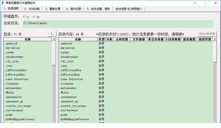Click the 名称 header in left list
221x128 pixels.
pos(28,39)
